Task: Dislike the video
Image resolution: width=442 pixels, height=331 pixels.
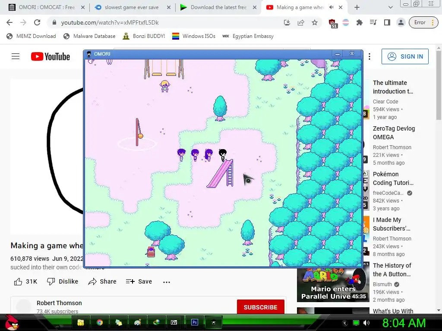Action: (62, 281)
